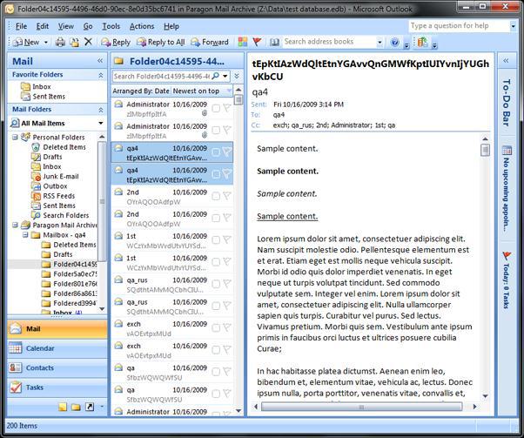Screen dimensions: 524x438
Task: Click the Drafts icon under Personal Folders
Action: point(36,157)
